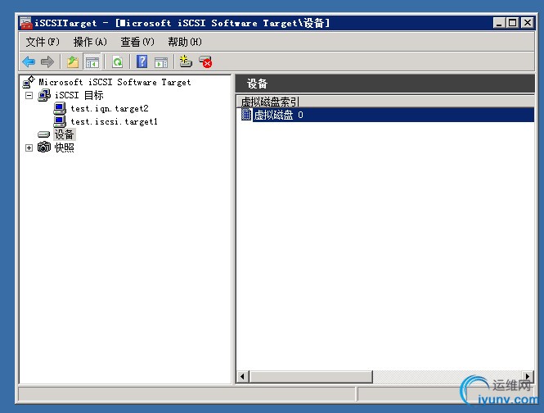Click the 快照 camera icon

click(x=44, y=147)
